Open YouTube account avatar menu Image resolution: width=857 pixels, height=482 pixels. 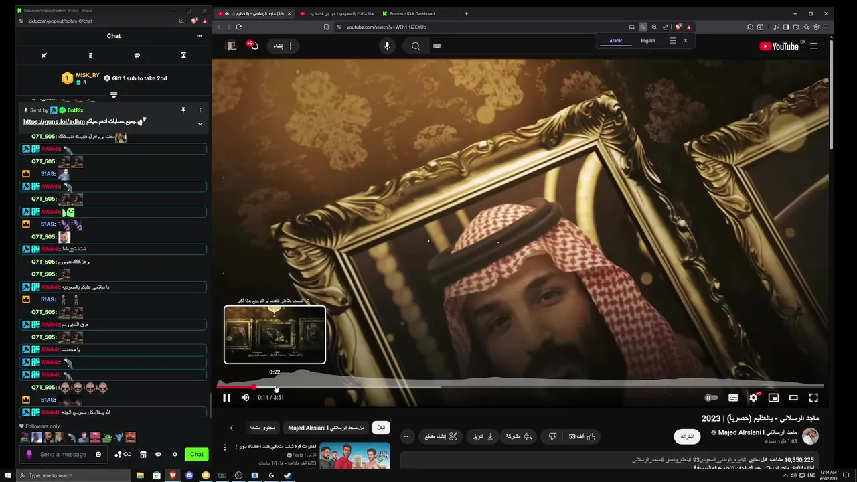tap(232, 46)
